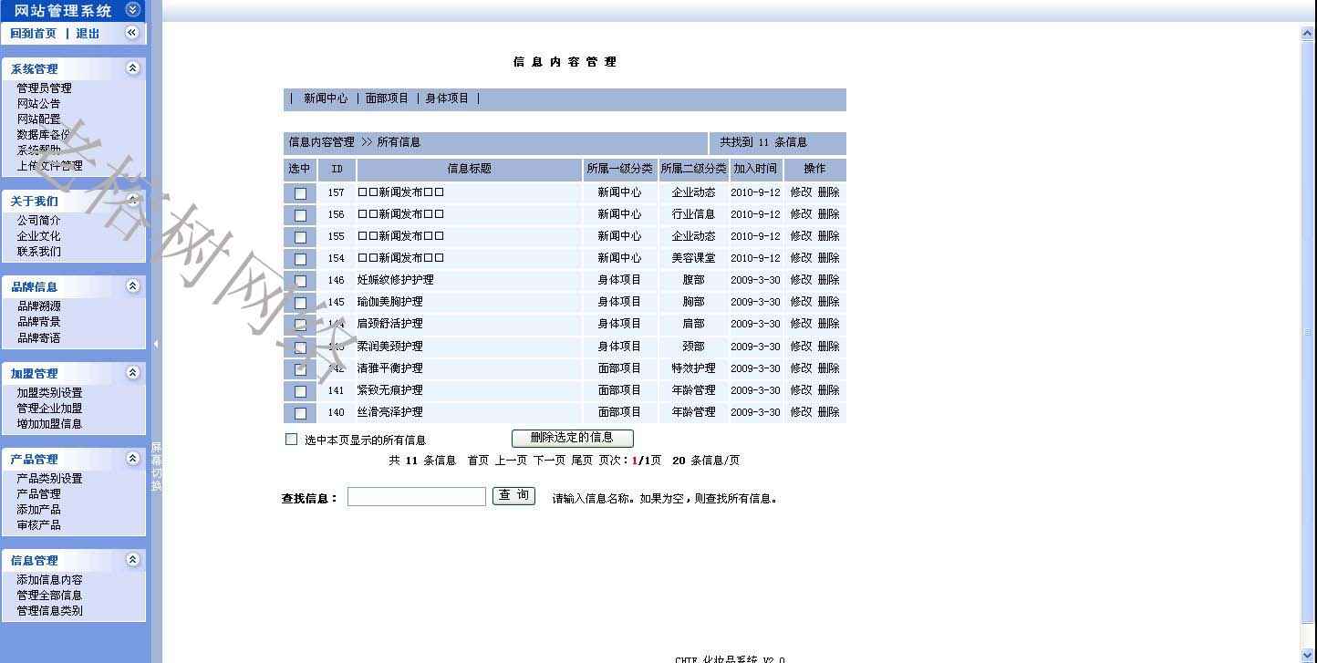
Task: Check the box for row ID 157
Action: point(300,193)
